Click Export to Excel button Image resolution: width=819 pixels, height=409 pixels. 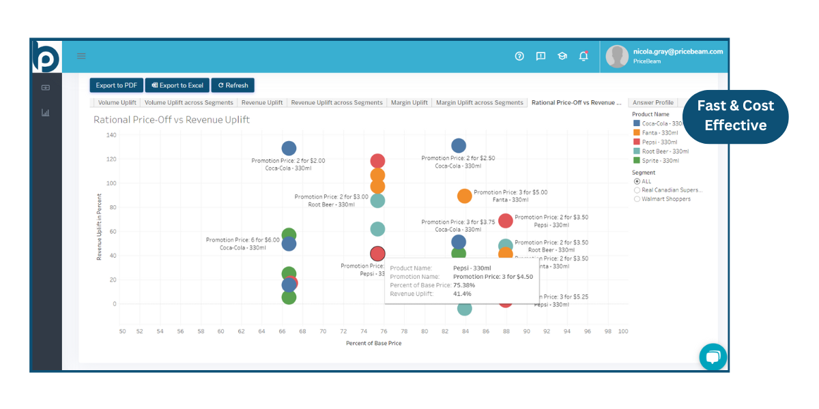(x=177, y=85)
